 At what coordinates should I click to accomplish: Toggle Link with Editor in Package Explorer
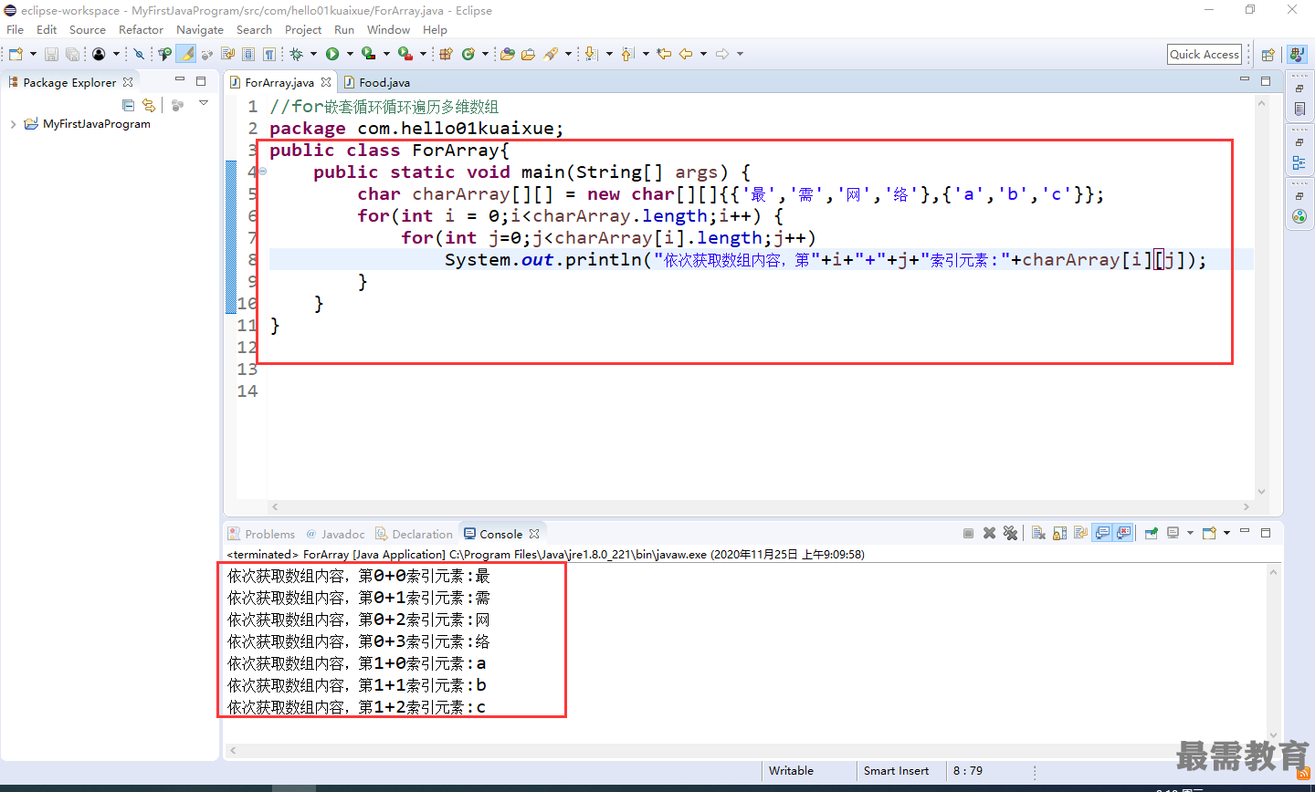(x=149, y=105)
